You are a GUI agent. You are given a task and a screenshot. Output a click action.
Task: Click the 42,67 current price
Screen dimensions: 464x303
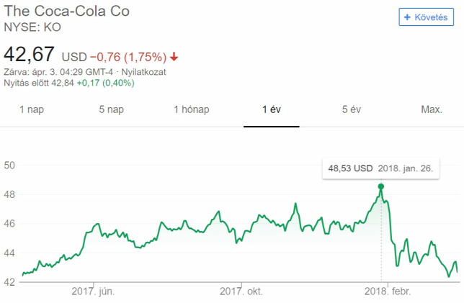[x=29, y=55]
